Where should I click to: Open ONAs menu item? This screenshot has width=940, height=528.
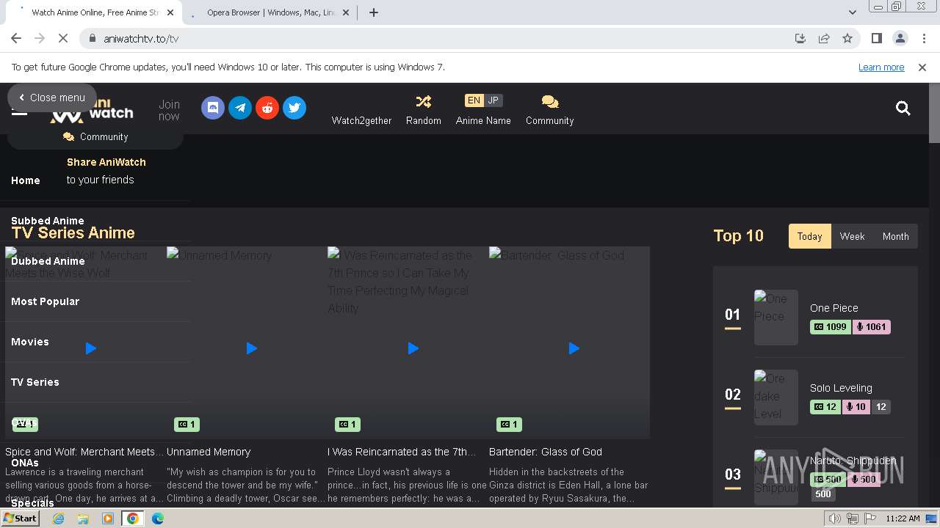[x=25, y=463]
